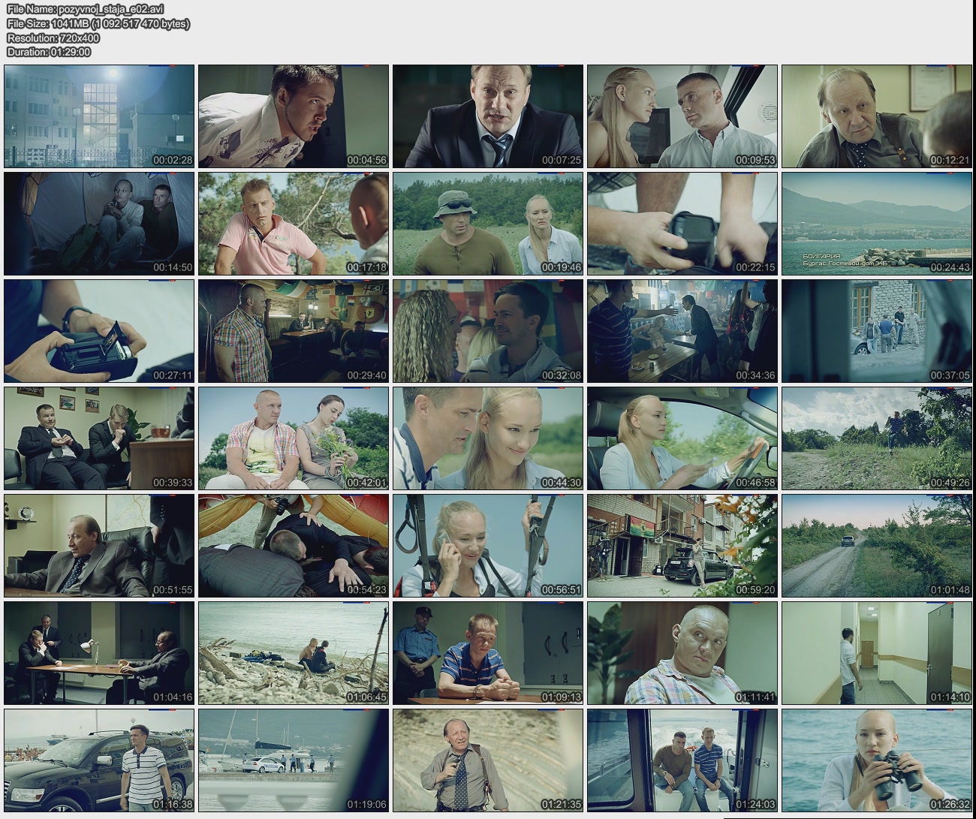Click the Duration 01:29:00 text line
976x819 pixels.
(49, 52)
